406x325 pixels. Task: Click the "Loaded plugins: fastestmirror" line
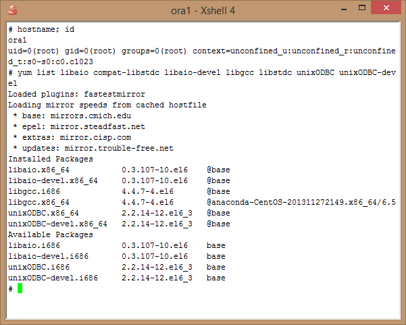click(x=76, y=95)
